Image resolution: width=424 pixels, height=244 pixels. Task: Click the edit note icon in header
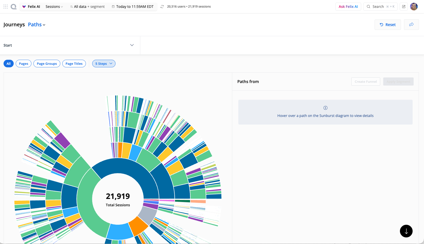point(404,7)
